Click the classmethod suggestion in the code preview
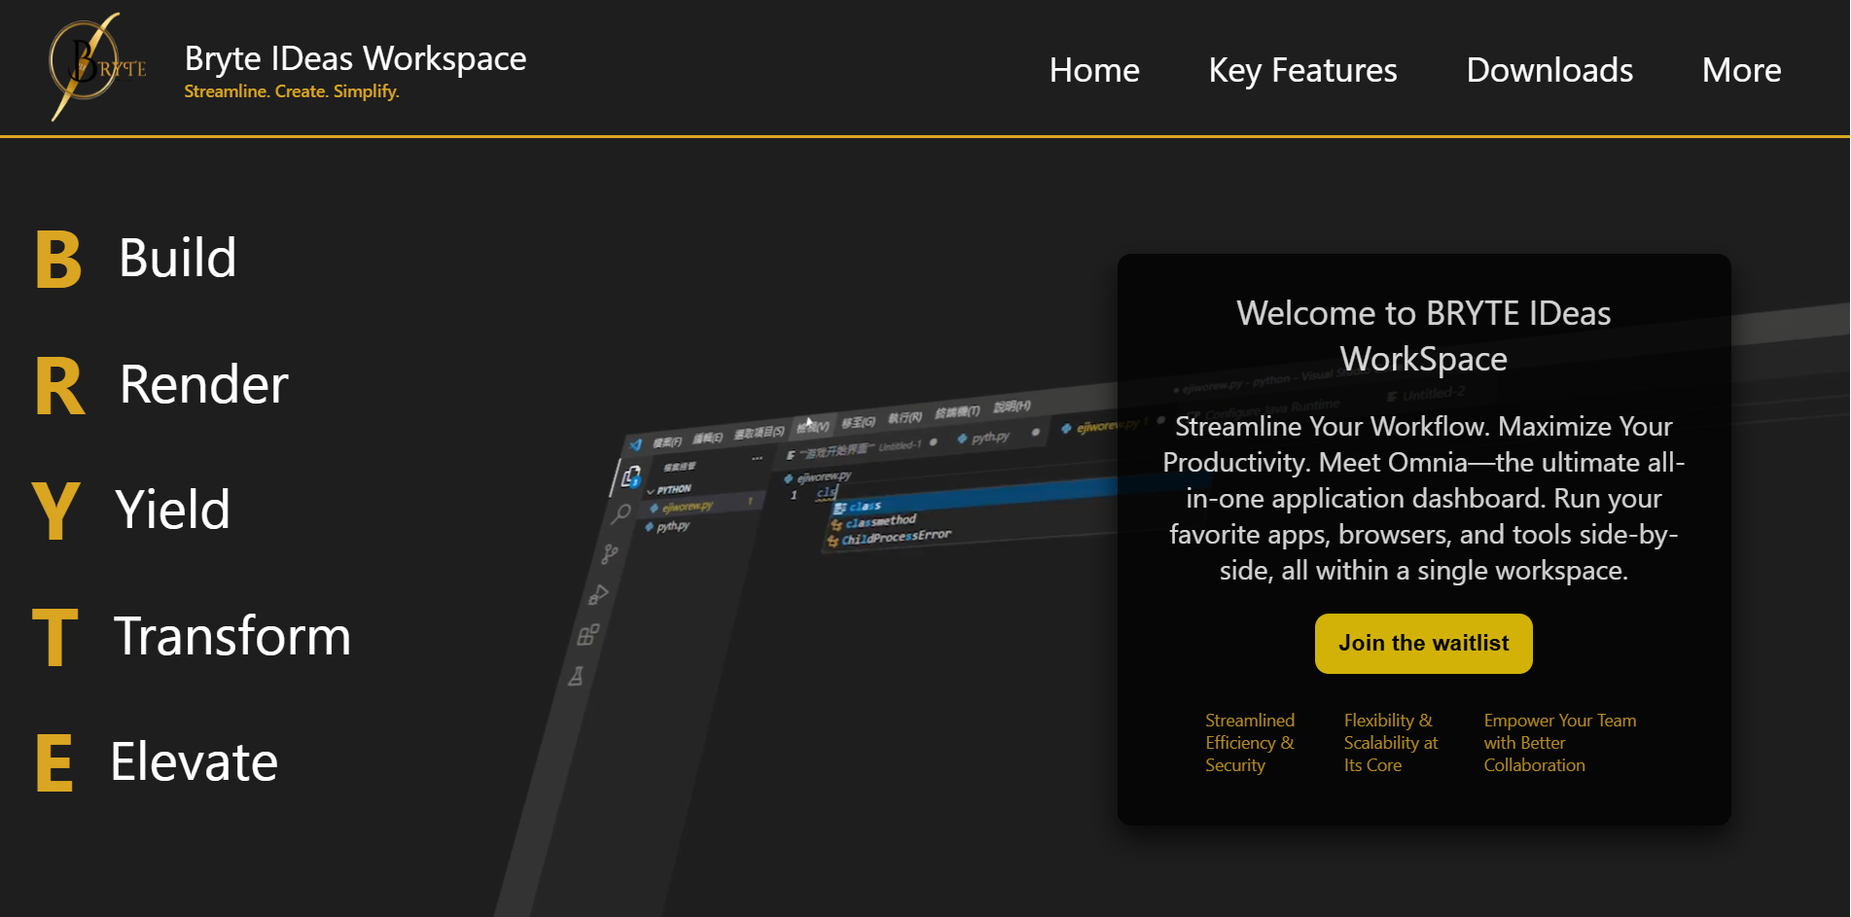 [880, 521]
